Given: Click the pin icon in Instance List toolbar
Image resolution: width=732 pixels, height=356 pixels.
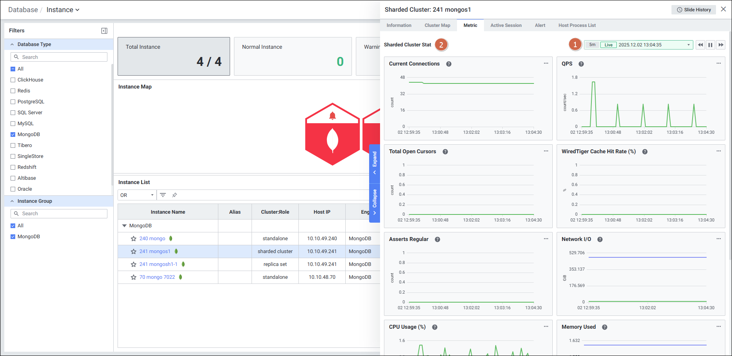Looking at the screenshot, I should 175,195.
